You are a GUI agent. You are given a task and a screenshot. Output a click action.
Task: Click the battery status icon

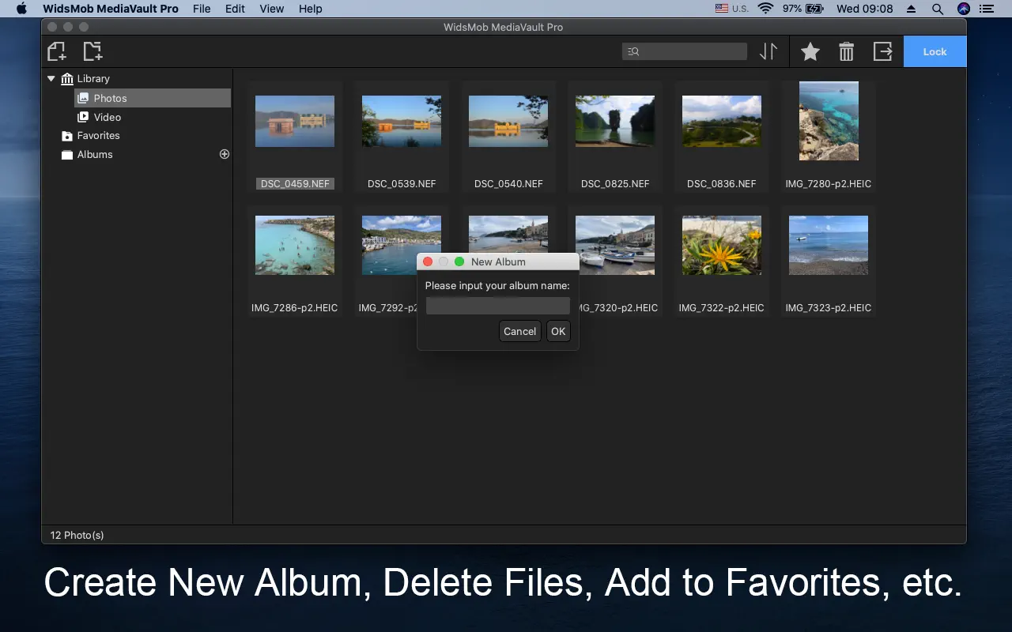pos(814,9)
